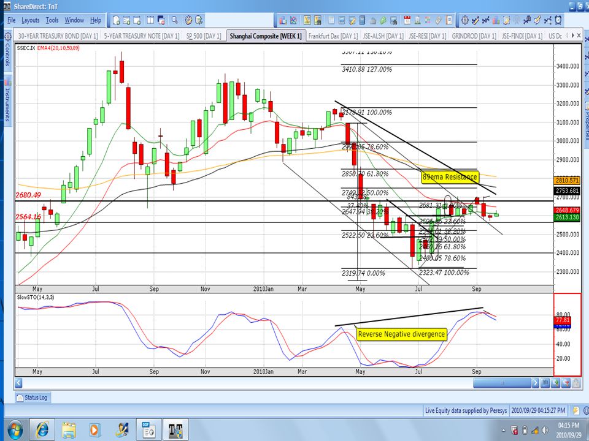Click the line chart picture icon

(293, 20)
